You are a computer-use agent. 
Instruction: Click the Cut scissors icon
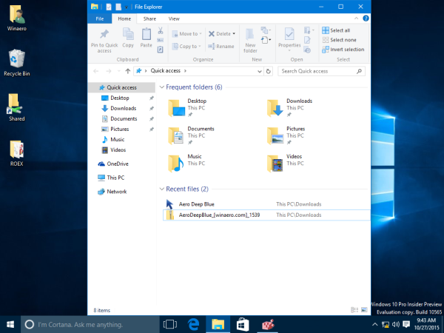161,30
